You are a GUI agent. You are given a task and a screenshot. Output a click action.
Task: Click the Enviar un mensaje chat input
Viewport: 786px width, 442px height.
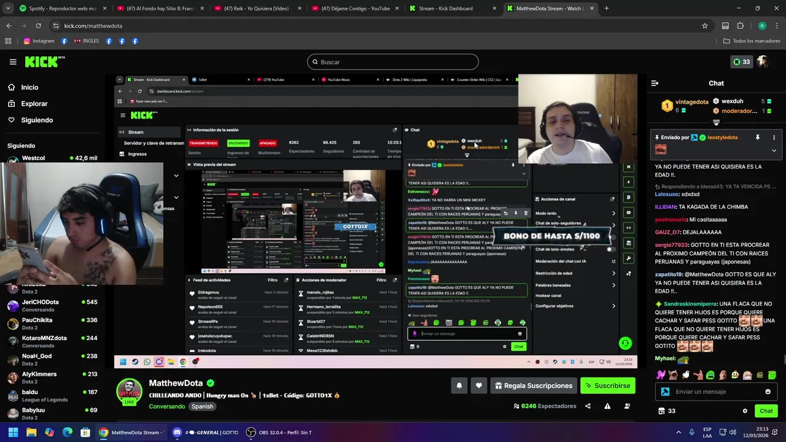pos(716,392)
